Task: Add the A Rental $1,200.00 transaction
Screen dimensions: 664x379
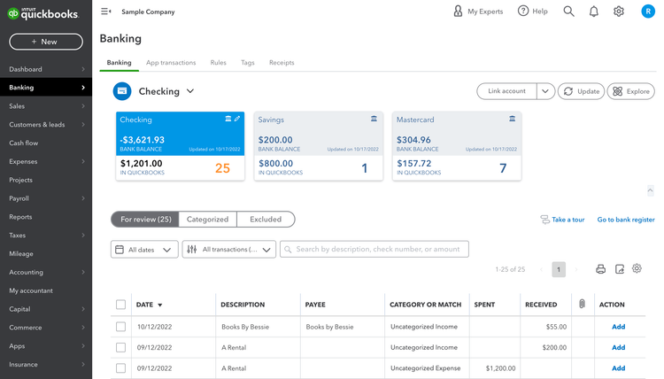Action: pos(618,368)
